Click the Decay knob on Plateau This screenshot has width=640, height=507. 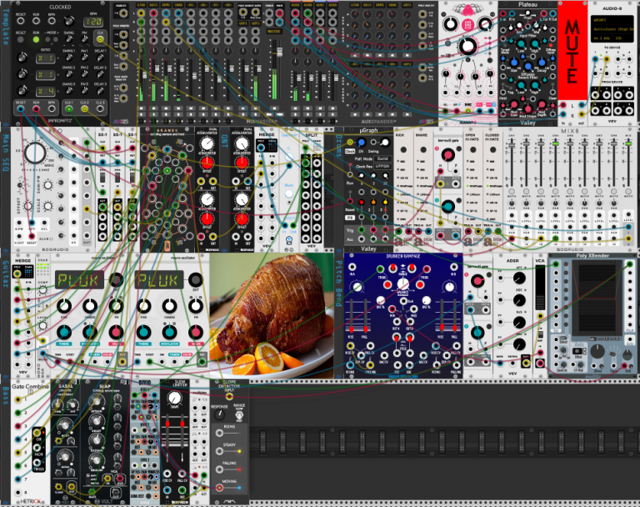(x=542, y=63)
